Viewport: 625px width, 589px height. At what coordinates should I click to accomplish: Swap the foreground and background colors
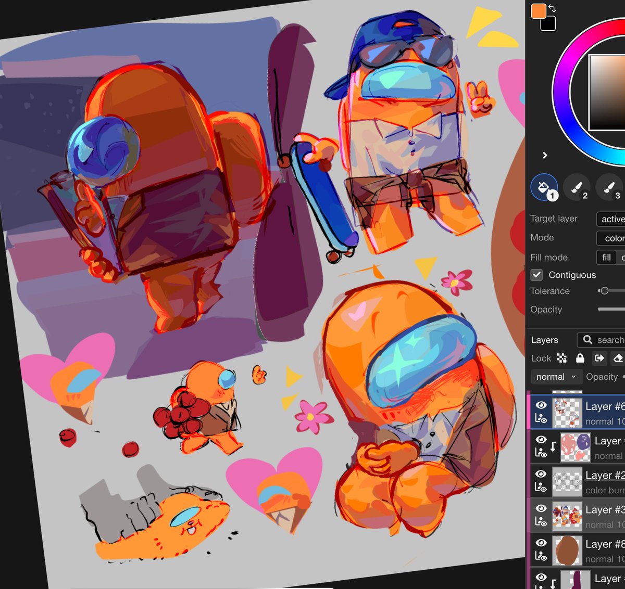(x=552, y=9)
